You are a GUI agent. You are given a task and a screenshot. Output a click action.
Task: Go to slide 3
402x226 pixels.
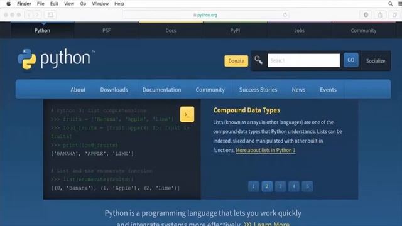[281, 186]
